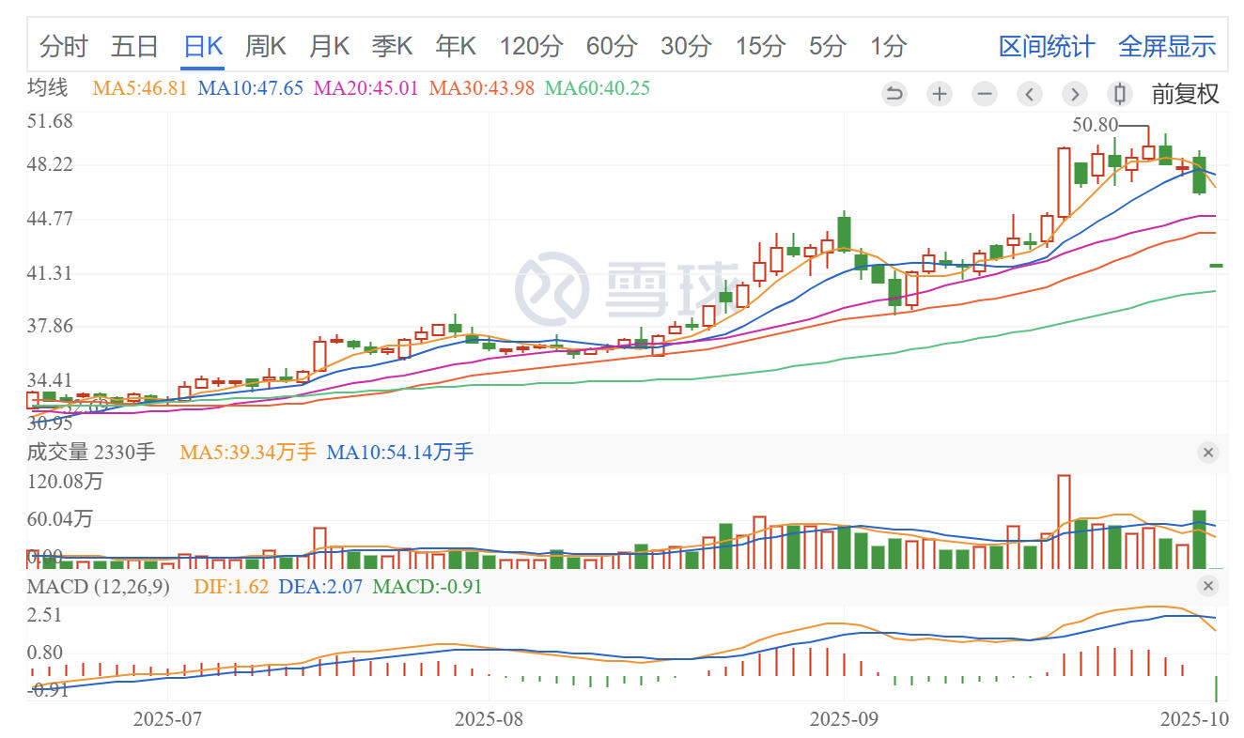This screenshot has height=738, width=1244.
Task: Open 区间统计 range statistics
Action: pyautogui.click(x=1046, y=46)
